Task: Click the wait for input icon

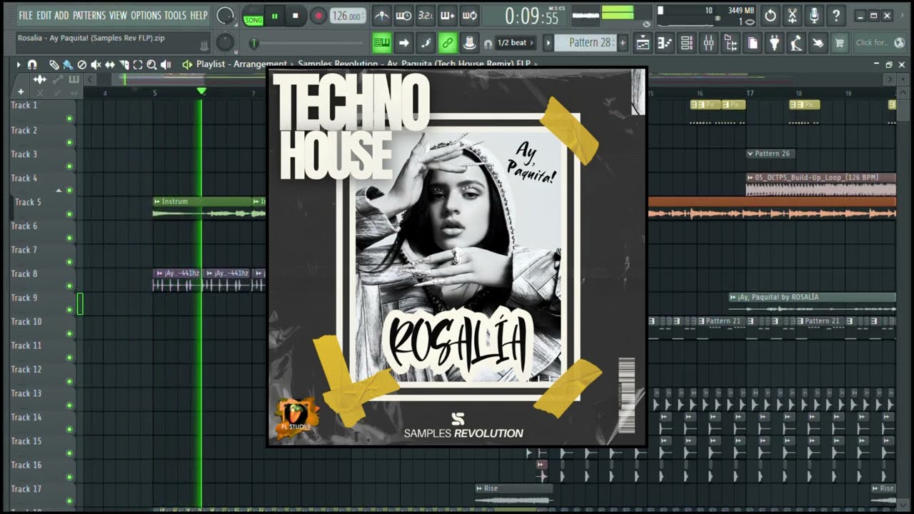Action: [x=403, y=16]
